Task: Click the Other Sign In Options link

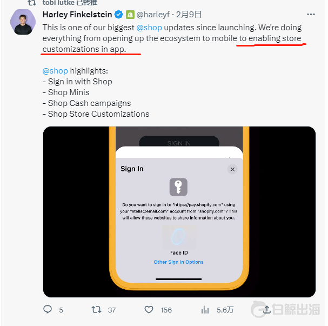Action: point(179,262)
